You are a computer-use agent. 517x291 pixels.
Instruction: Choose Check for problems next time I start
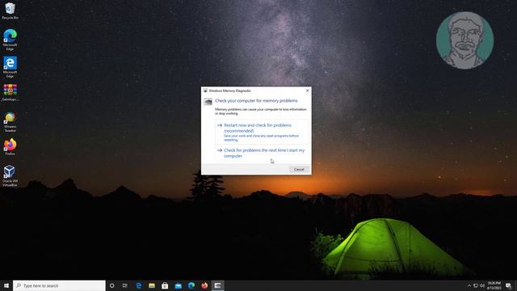262,153
